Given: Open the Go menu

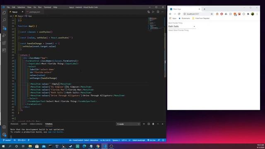Looking at the screenshot, I should point(35,7).
